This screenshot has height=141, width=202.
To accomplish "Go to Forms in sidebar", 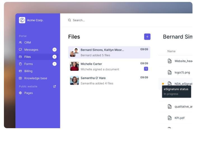I will 28,64.
